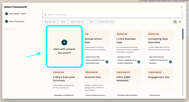Choose the Consulting Style Executive card
Image resolution: width=189 pixels, height=102 pixels.
159,47
